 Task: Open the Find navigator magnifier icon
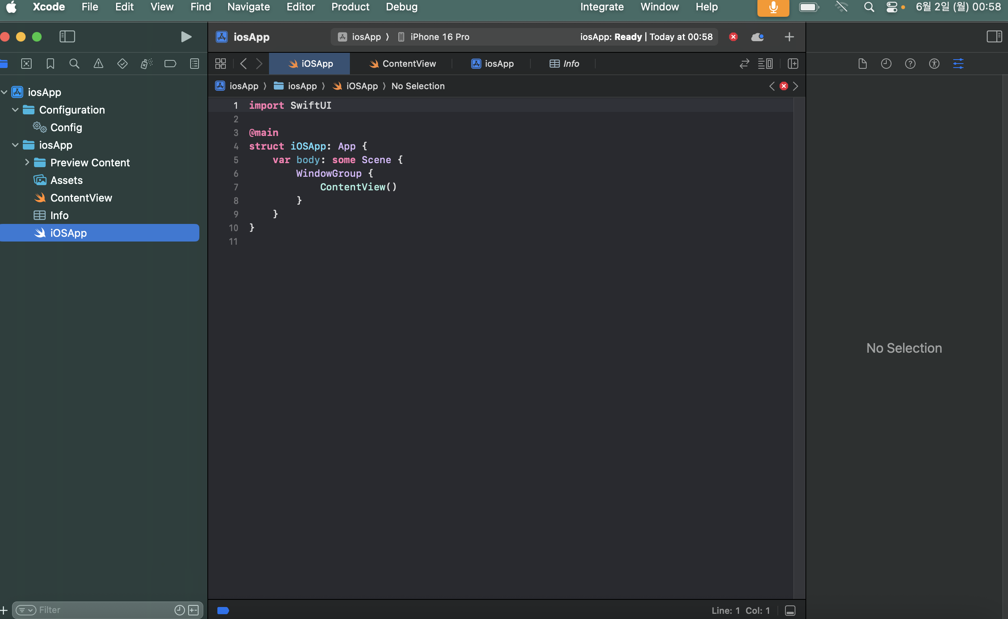click(74, 64)
